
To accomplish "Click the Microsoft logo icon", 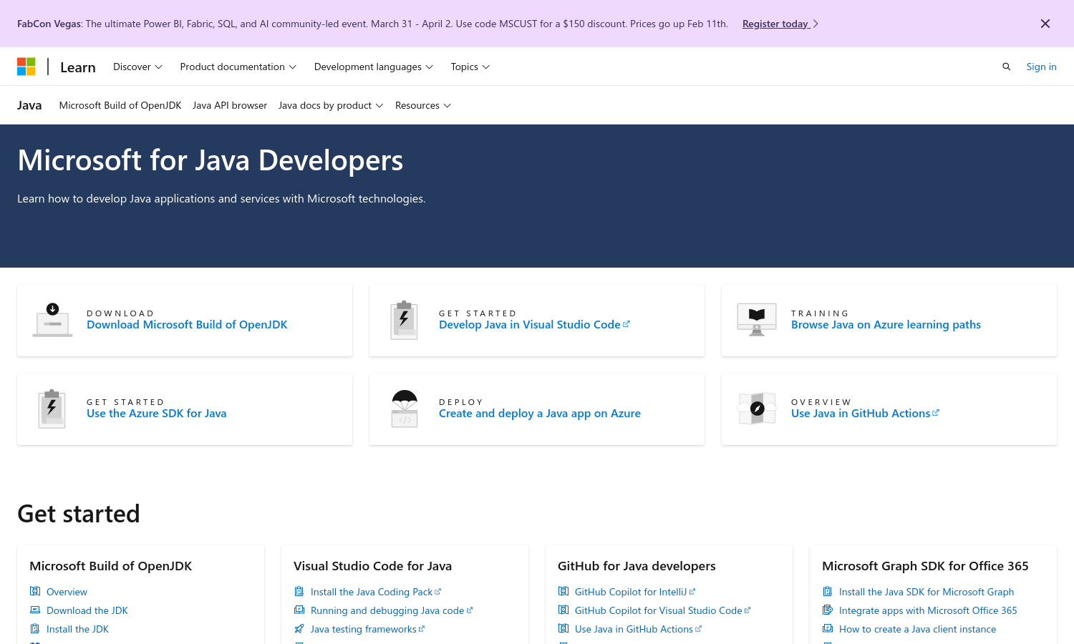I will [x=26, y=67].
